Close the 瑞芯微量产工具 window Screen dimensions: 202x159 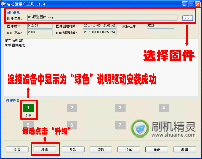[198, 4]
